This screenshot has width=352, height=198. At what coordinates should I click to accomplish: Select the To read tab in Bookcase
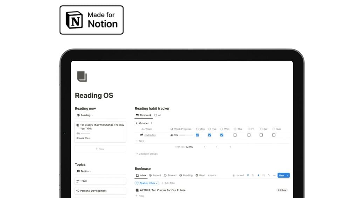pyautogui.click(x=170, y=175)
